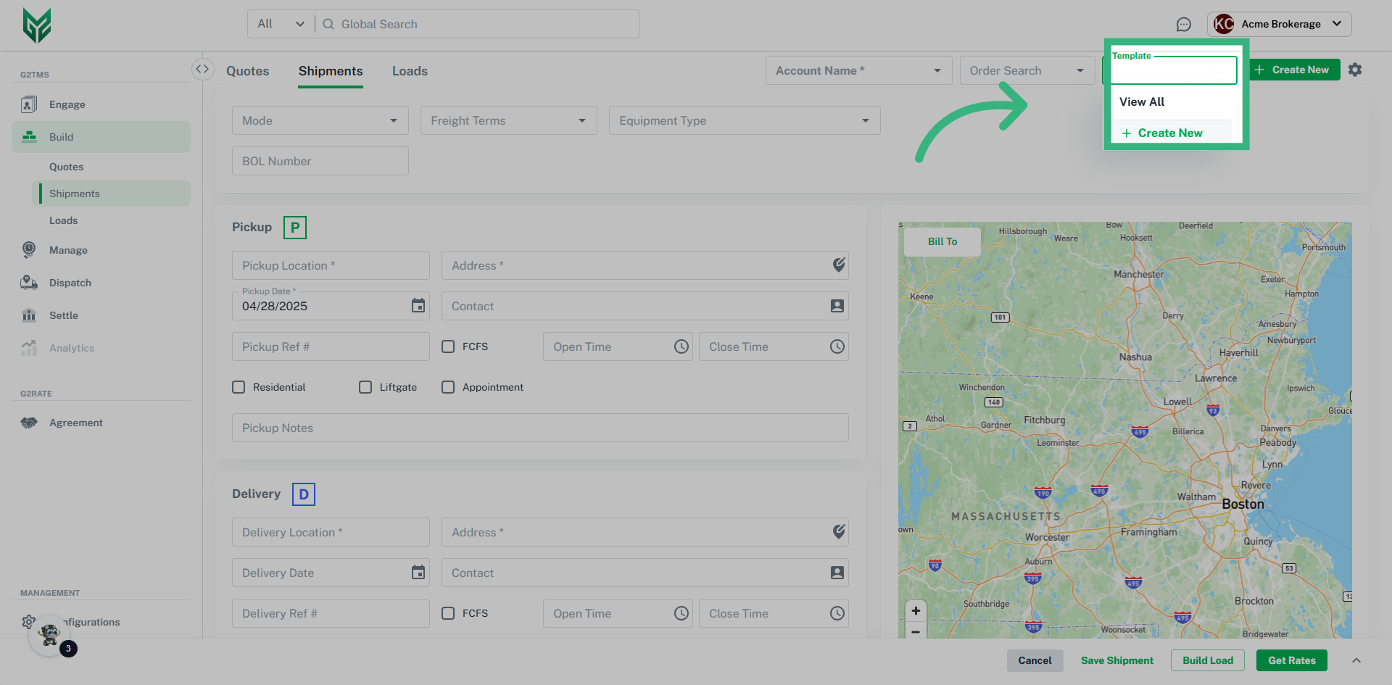Expand the Equipment Type dropdown
Image resolution: width=1392 pixels, height=685 pixels.
[744, 120]
